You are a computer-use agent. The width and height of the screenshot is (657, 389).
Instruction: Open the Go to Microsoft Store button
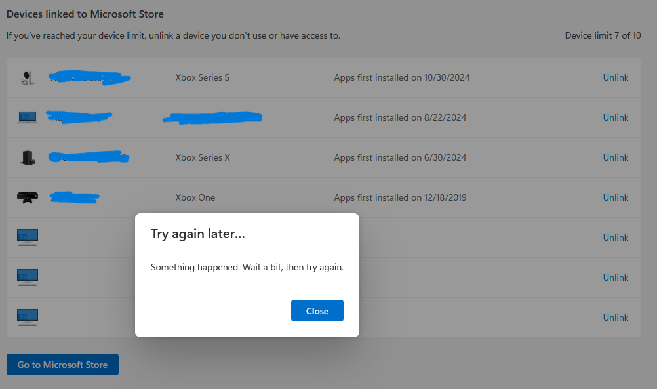[62, 364]
